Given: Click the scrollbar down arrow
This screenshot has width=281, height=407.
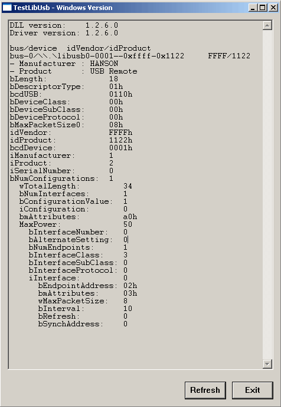Looking at the screenshot, I should 267,363.
